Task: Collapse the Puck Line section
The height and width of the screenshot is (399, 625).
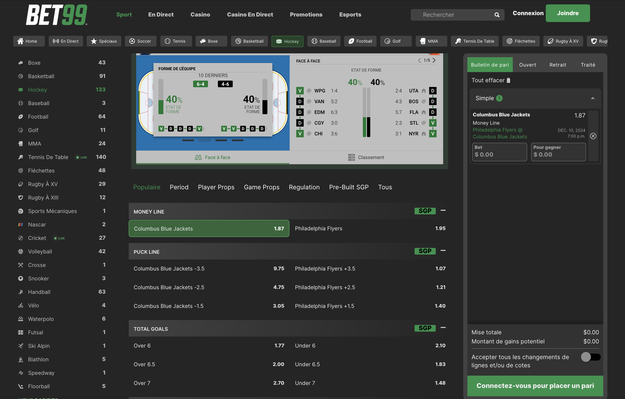Action: coord(443,251)
